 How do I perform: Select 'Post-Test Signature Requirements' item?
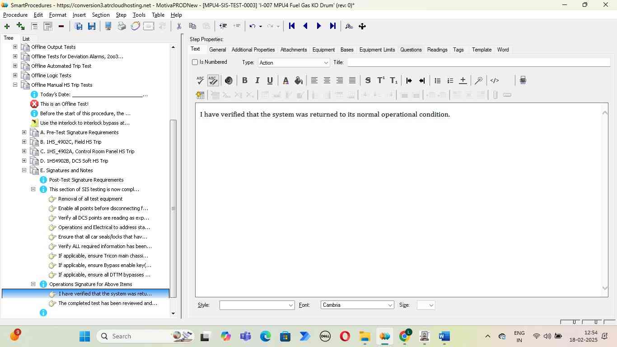pyautogui.click(x=86, y=180)
